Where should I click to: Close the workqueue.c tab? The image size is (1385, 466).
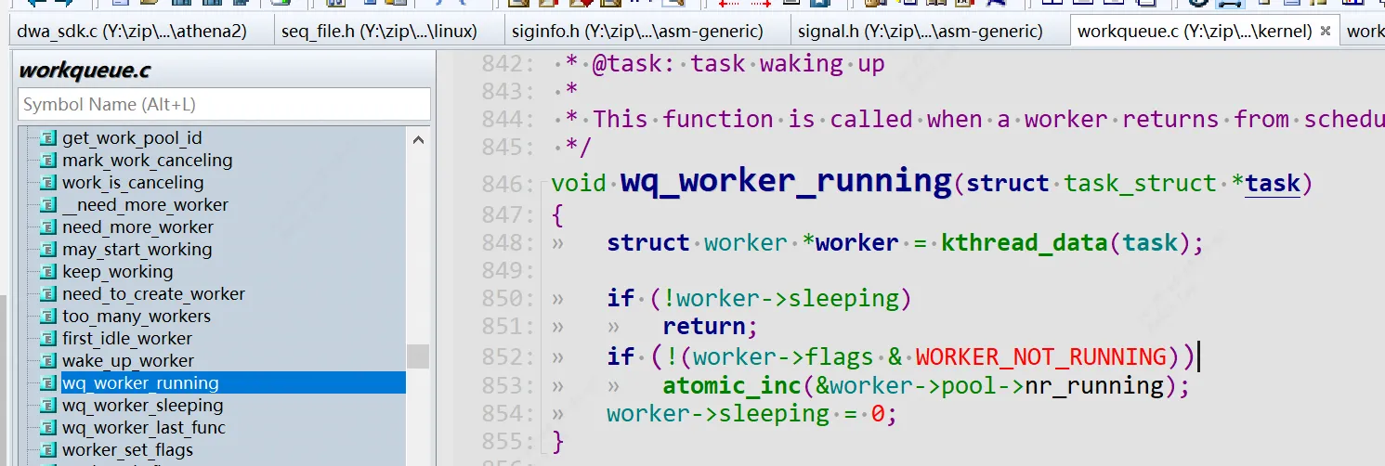[1326, 32]
